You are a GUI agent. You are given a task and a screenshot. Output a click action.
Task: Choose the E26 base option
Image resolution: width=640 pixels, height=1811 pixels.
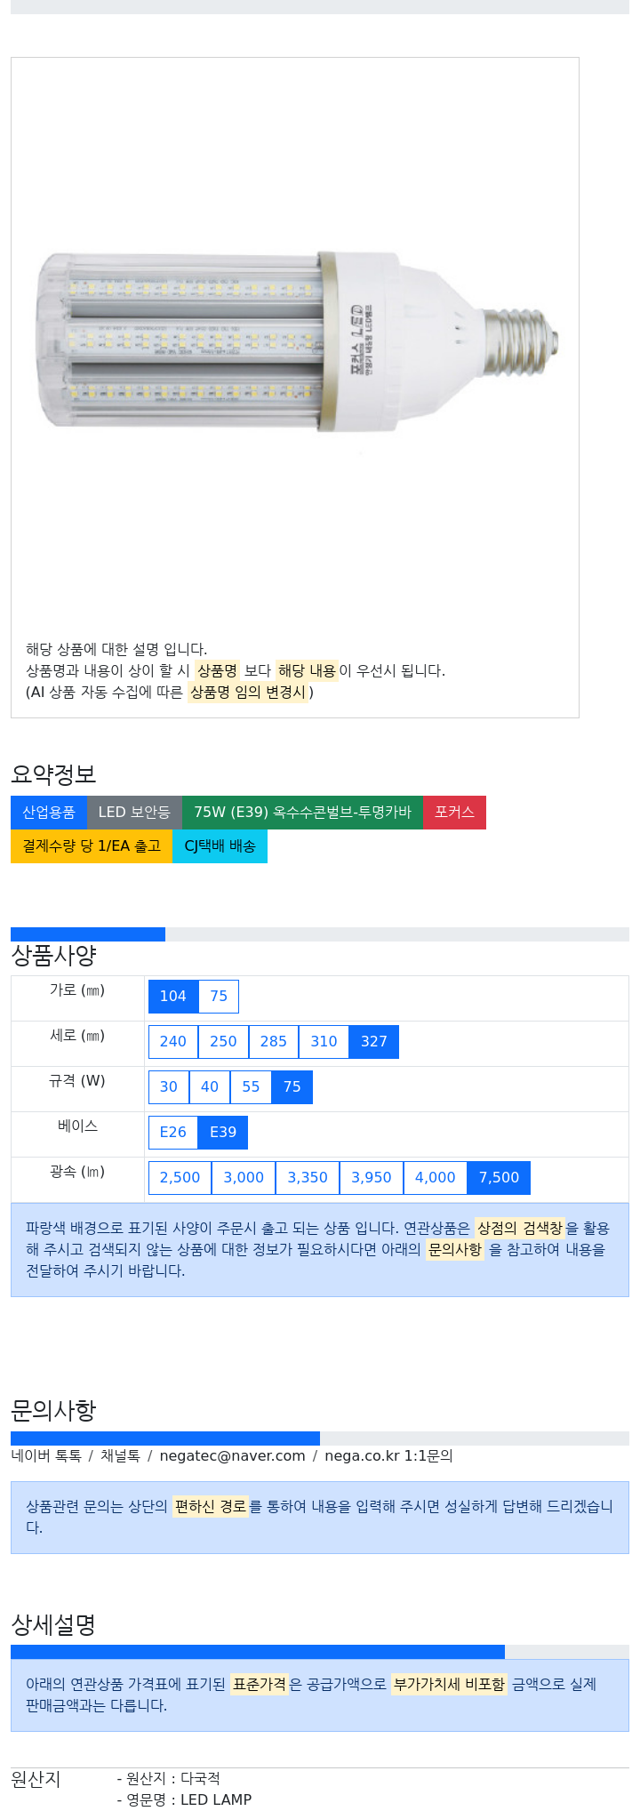point(173,1133)
